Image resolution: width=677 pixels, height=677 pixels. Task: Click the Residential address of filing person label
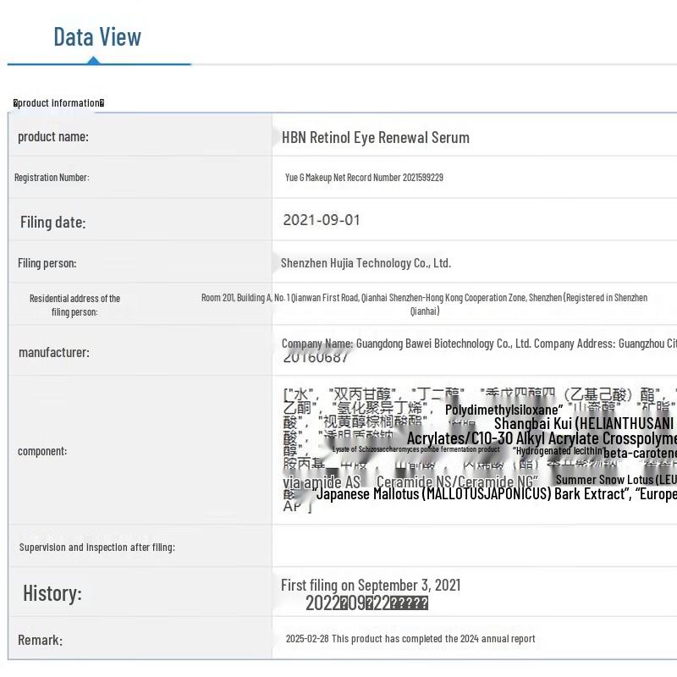[x=74, y=305]
